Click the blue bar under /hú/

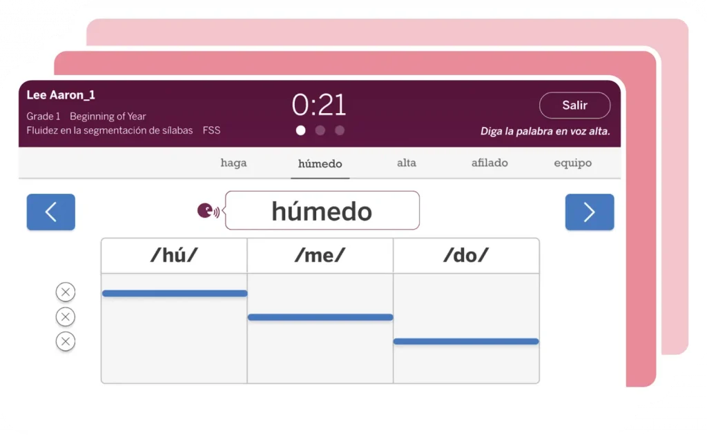pos(174,294)
